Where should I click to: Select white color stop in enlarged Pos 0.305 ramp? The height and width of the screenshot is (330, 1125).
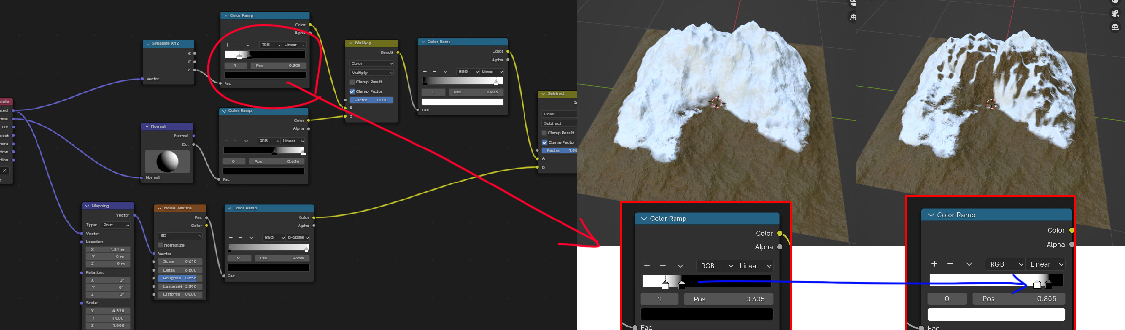(665, 284)
